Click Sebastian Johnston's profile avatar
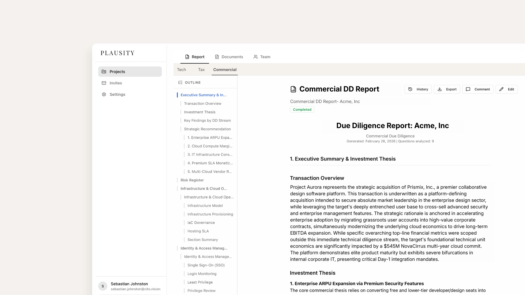Viewport: 525px width, 295px height. click(x=103, y=286)
